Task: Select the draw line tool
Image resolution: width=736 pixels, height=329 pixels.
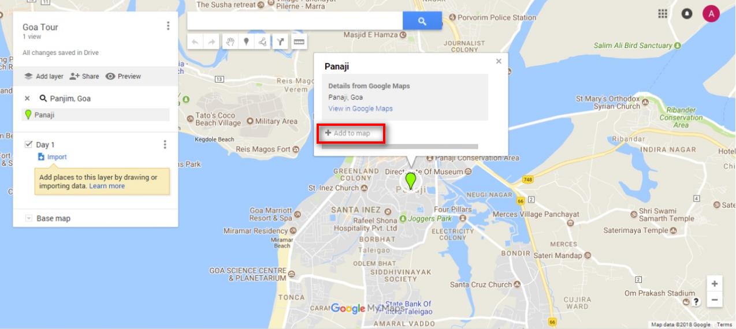Action: point(262,42)
